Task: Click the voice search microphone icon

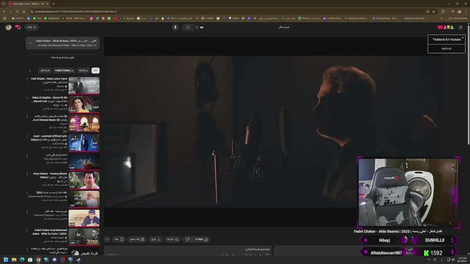Action: pos(175,27)
